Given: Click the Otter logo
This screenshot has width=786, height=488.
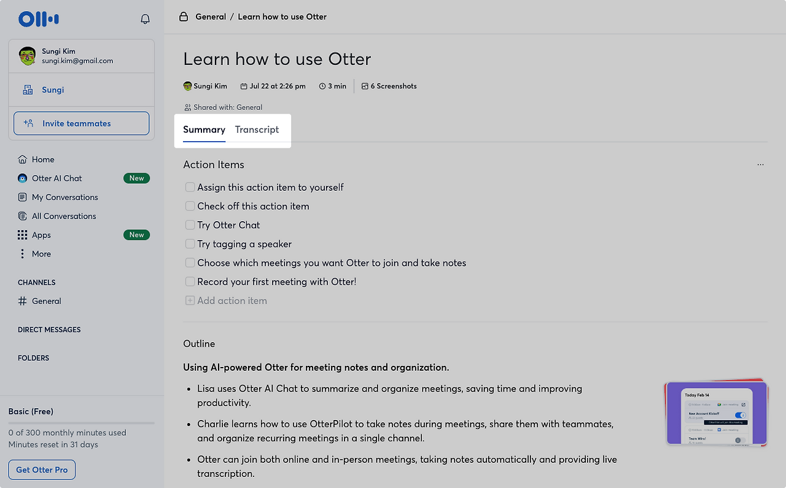Looking at the screenshot, I should coord(39,19).
